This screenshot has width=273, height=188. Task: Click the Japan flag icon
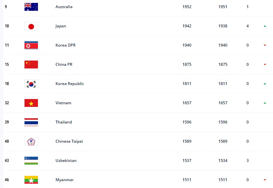pyautogui.click(x=31, y=26)
